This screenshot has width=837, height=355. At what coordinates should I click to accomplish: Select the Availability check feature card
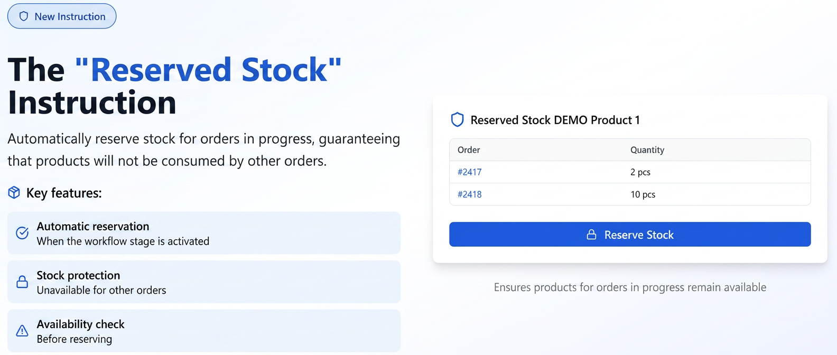click(204, 331)
